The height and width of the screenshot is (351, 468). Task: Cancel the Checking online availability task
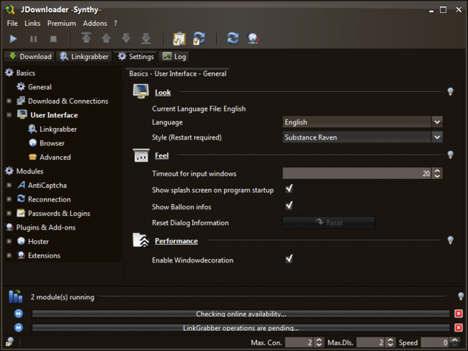click(x=459, y=314)
